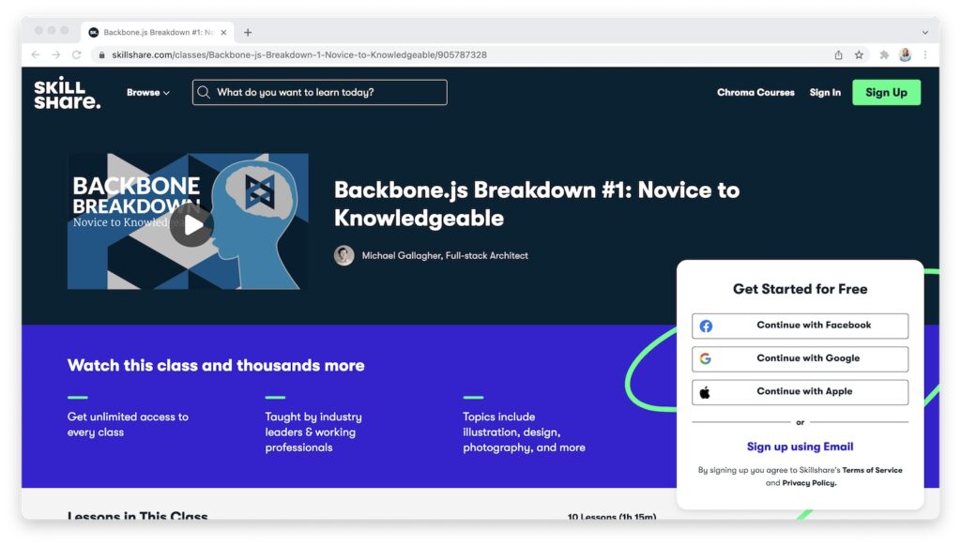
Task: Click 'Get unlimited access to every class'
Action: coord(128,425)
